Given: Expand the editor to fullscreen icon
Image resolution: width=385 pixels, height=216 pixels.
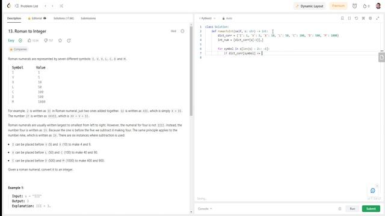Looking at the screenshot, I should coord(377,19).
